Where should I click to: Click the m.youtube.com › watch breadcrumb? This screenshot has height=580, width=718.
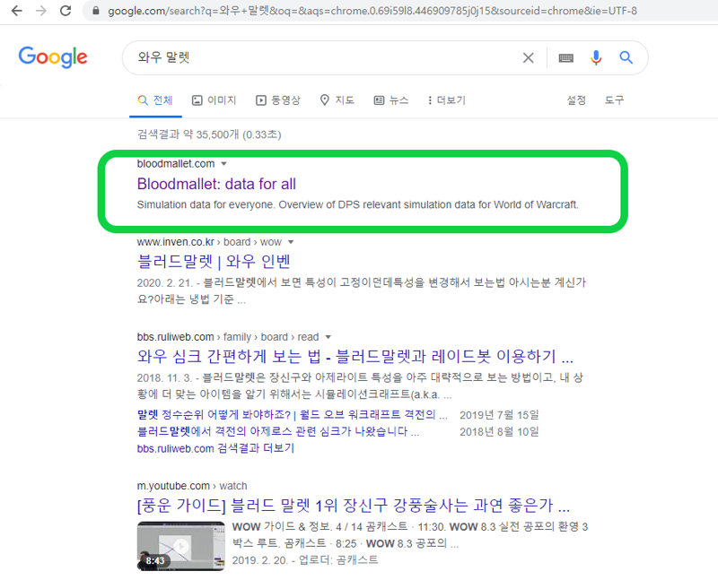[192, 486]
